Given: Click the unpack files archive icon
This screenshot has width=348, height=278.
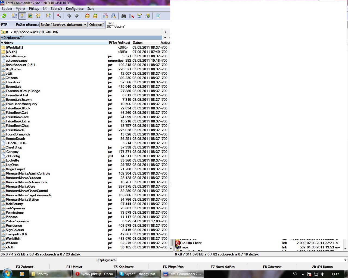Looking at the screenshot, I should click(x=95, y=16).
